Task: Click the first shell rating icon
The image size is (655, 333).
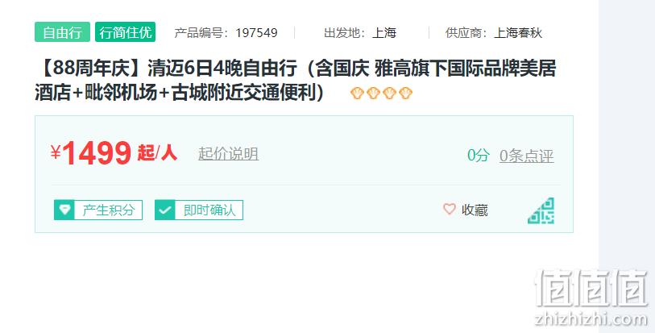Action: click(x=357, y=93)
